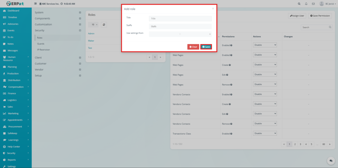
Task: Expand Human Resource menu
Action: coord(16,59)
